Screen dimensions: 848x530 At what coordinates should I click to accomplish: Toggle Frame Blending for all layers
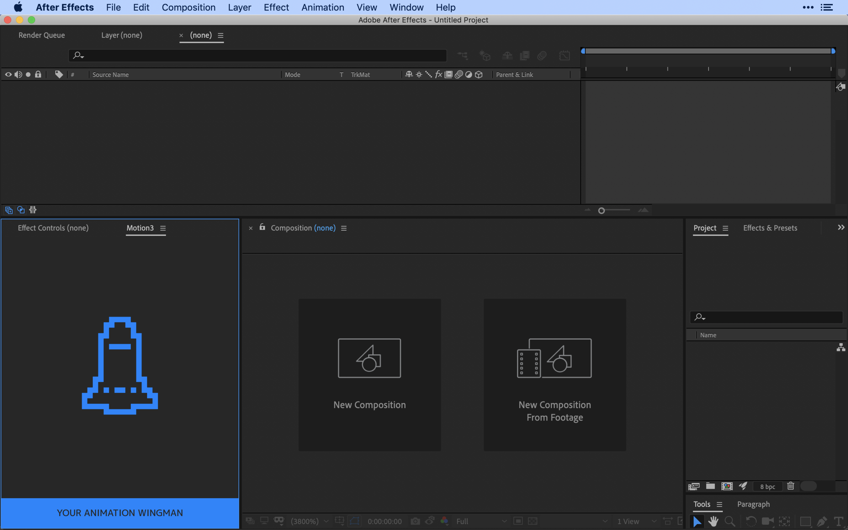click(x=525, y=55)
